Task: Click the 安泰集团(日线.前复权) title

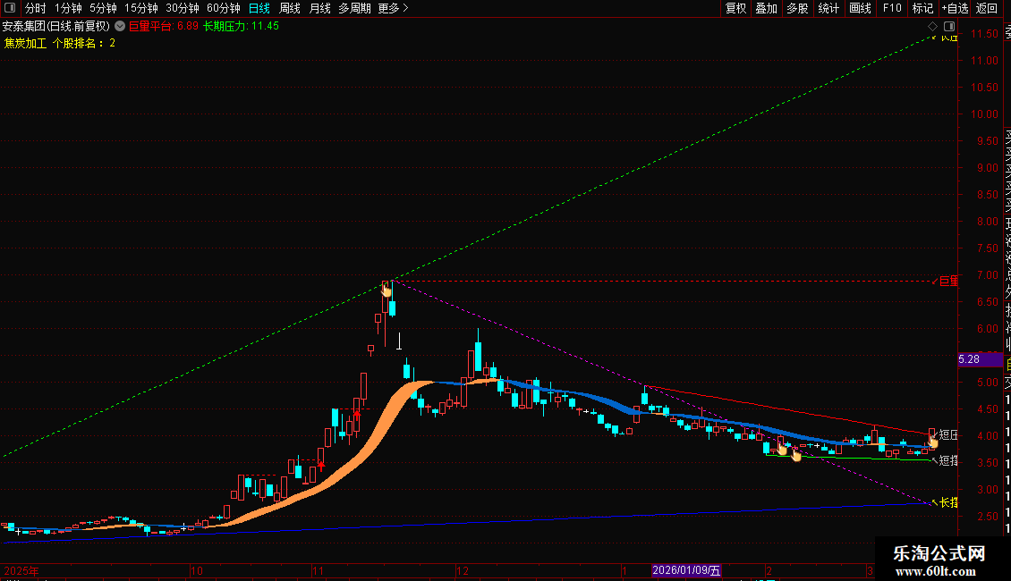Action: tap(56, 27)
